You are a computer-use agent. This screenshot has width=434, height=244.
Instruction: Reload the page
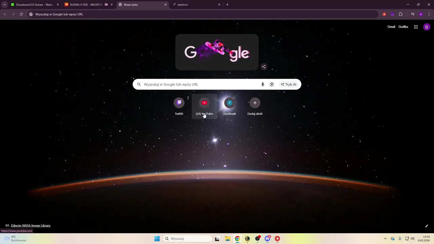[x=21, y=14]
